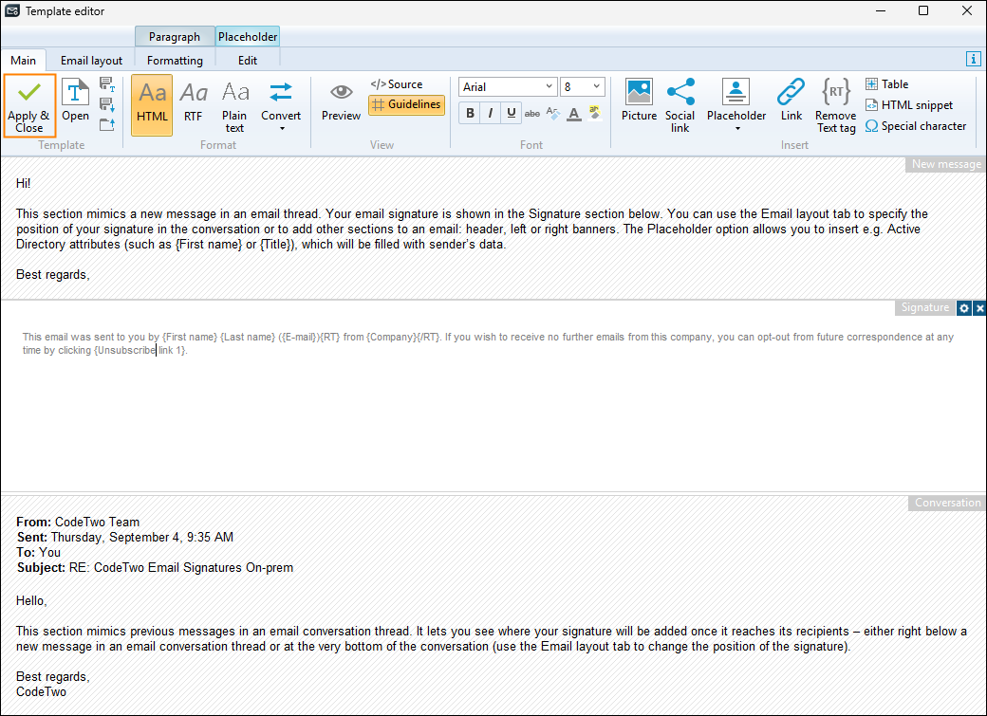The width and height of the screenshot is (987, 716).
Task: Insert a Picture into the signature
Action: click(639, 101)
